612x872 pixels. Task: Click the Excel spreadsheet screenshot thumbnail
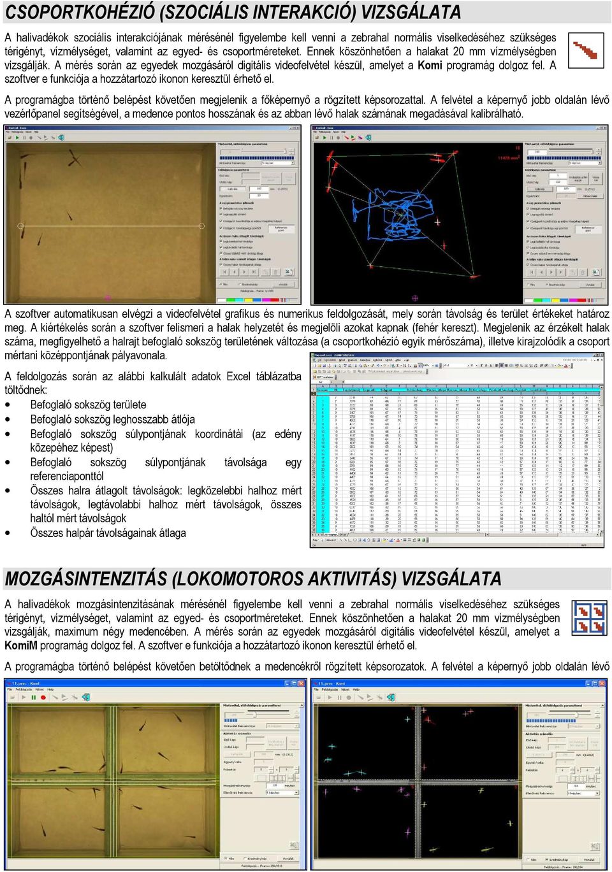(x=456, y=450)
